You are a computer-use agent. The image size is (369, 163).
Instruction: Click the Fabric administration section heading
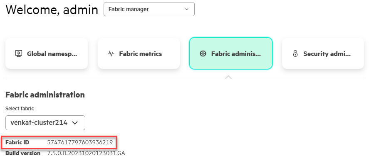tap(45, 95)
